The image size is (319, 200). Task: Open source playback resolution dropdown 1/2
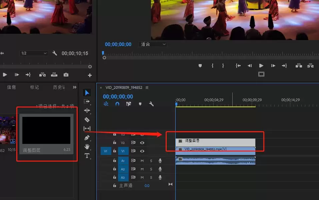(34, 53)
